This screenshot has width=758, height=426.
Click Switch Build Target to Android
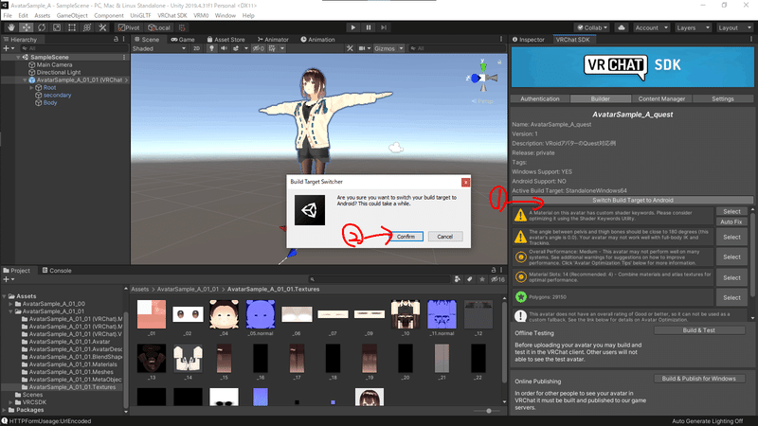point(632,200)
